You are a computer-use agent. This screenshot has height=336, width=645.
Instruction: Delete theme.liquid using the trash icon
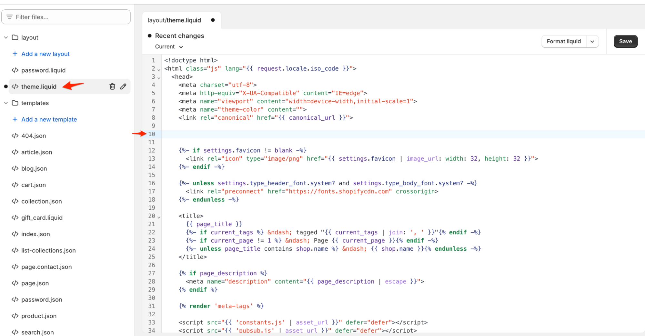[112, 86]
